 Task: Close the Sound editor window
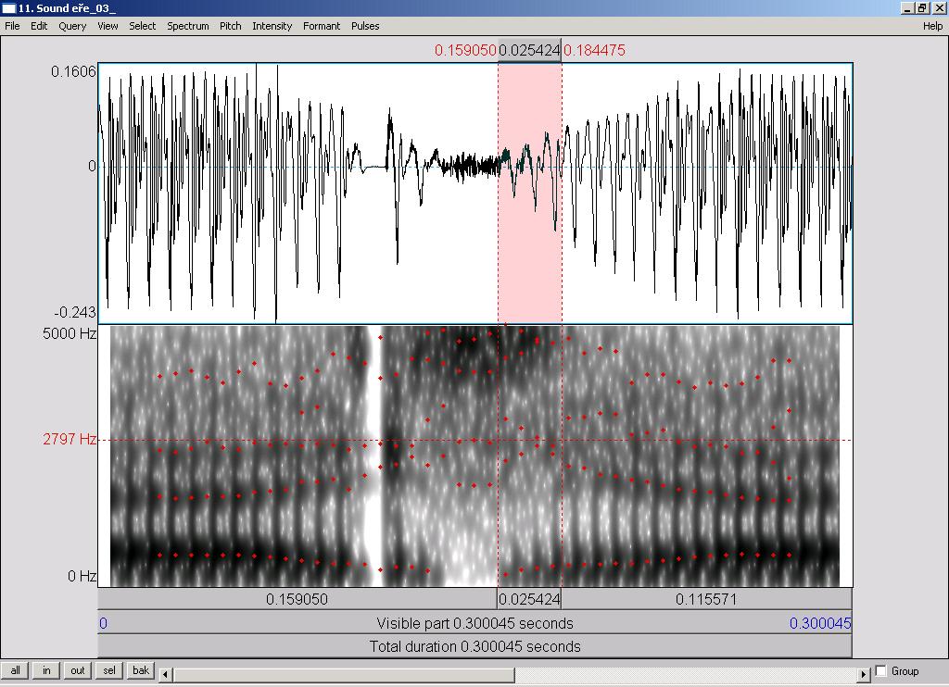click(939, 8)
